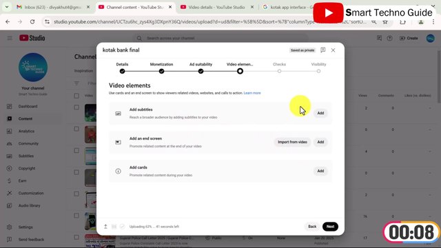441x248 pixels.
Task: Click Send feedback in the sidebar
Action: tap(31, 239)
